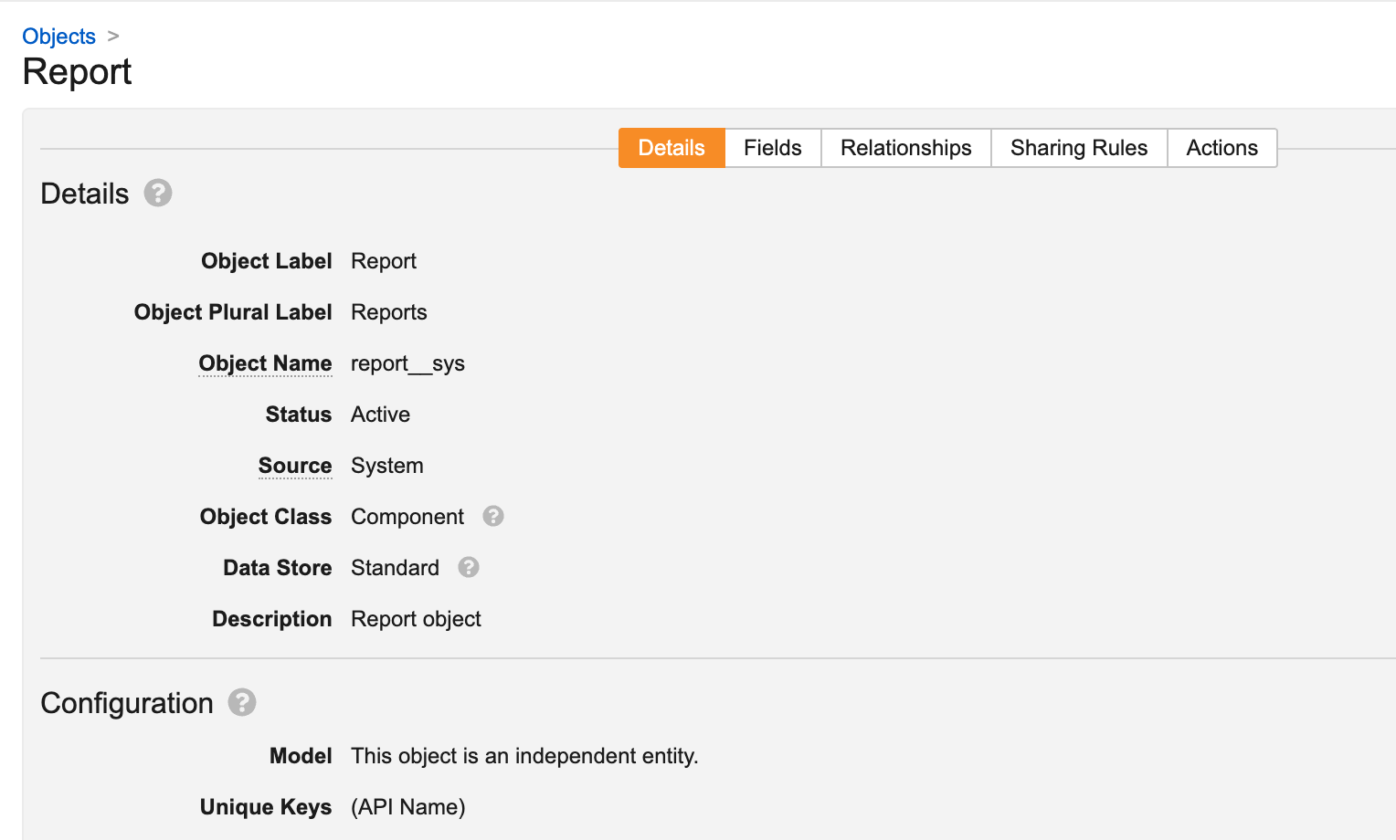Click the help icon beside Details heading
Viewport: 1396px width, 840px height.
pos(158,194)
